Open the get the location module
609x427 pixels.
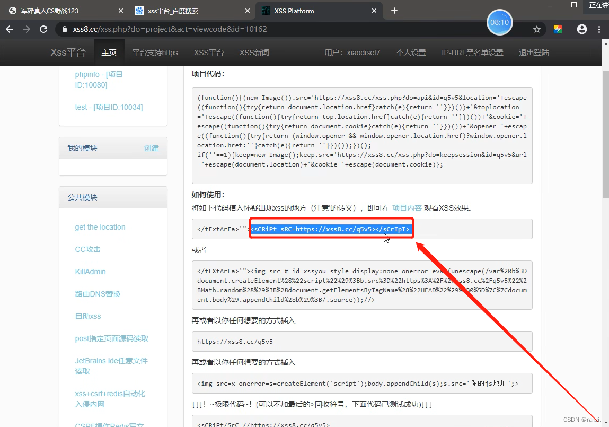[100, 228]
